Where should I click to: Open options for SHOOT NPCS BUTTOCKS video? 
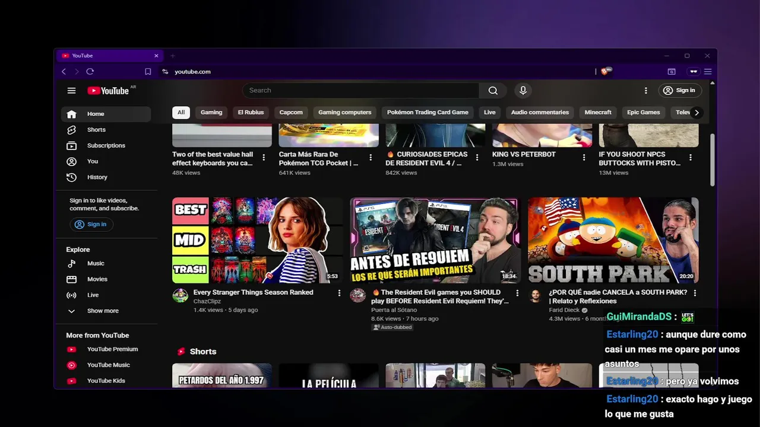[691, 158]
